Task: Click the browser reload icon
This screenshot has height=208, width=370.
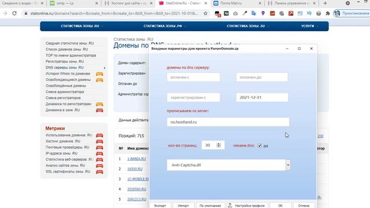Action: tap(14, 13)
